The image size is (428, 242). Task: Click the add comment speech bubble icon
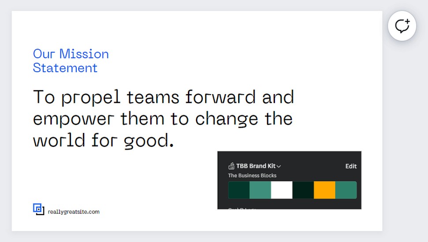[x=402, y=26]
